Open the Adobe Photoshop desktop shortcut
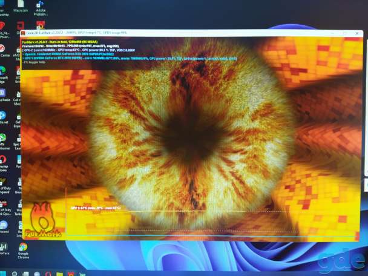This screenshot has height=276, width=368. click(x=41, y=8)
